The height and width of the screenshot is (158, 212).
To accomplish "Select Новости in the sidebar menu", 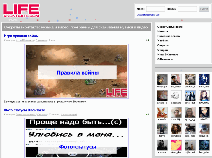I will (x=163, y=31).
